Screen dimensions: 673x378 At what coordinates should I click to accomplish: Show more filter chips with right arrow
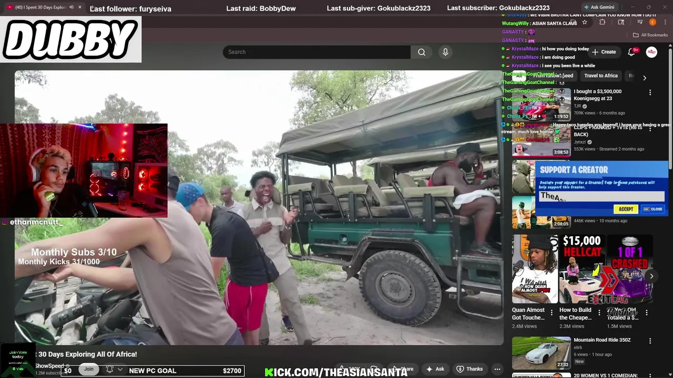[645, 78]
